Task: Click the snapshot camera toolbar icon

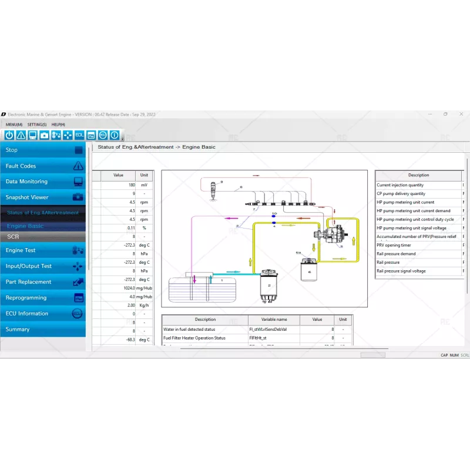Action: (x=44, y=135)
